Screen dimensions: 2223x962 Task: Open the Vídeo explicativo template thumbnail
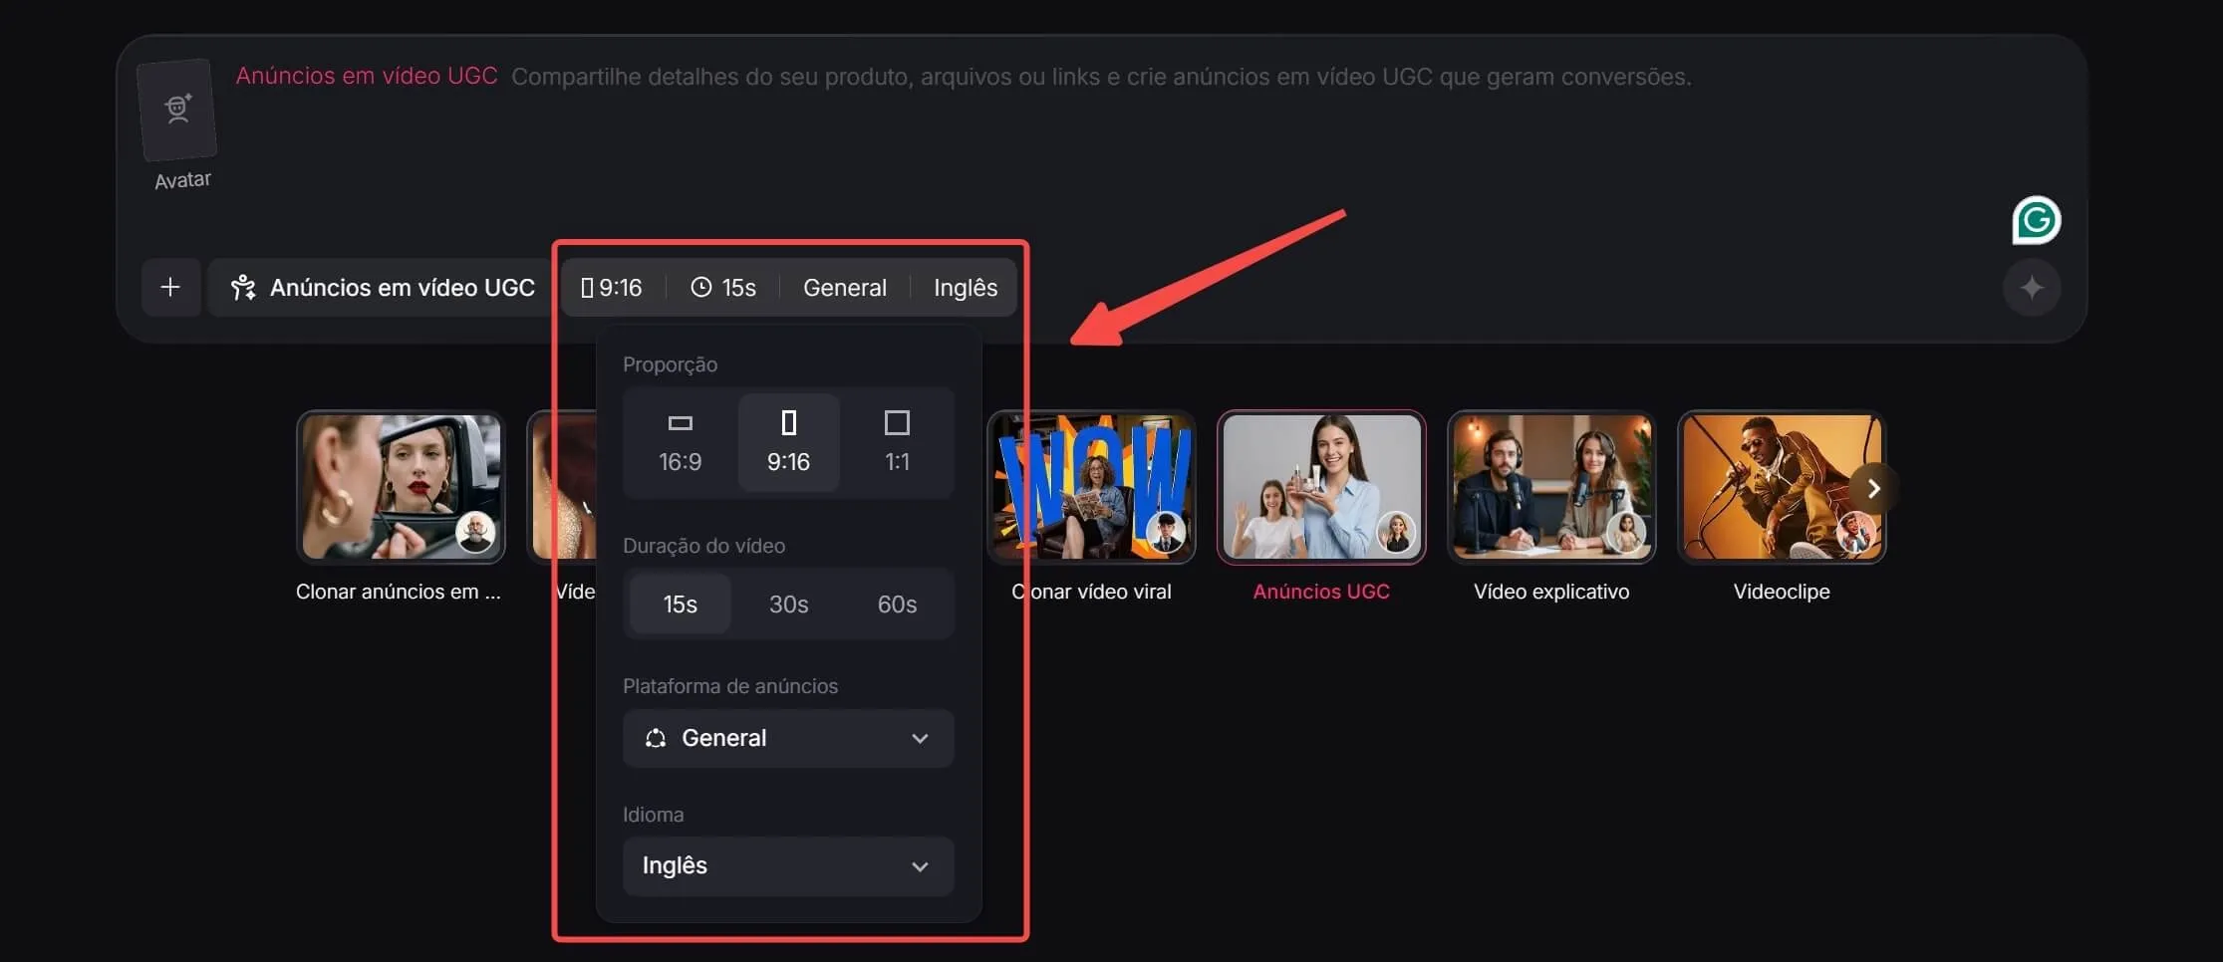1551,487
